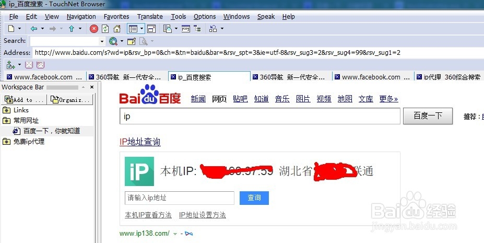The width and height of the screenshot is (484, 243).
Task: Open the Tools menu
Action: [x=179, y=17]
